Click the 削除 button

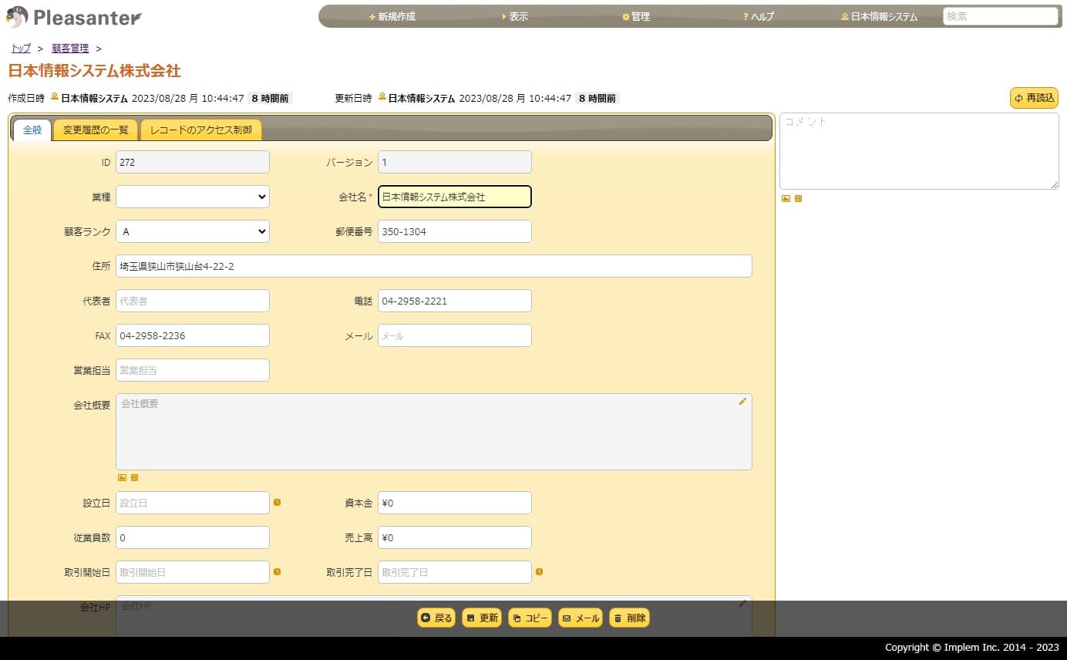629,618
